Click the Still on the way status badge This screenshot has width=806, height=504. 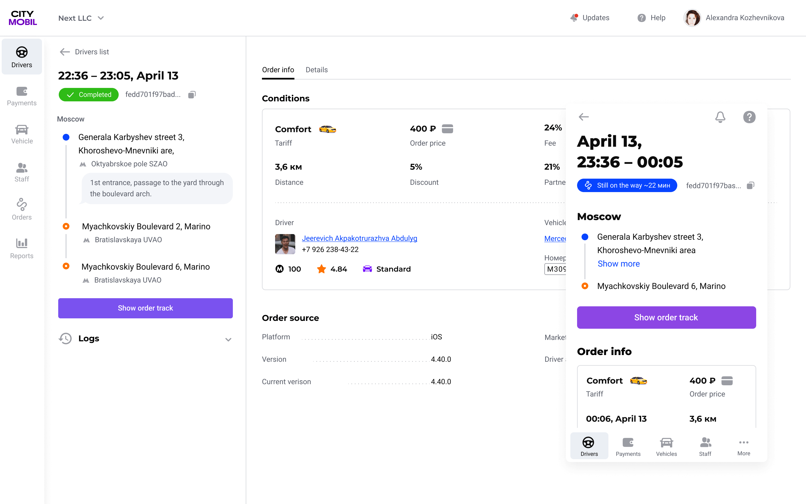627,185
